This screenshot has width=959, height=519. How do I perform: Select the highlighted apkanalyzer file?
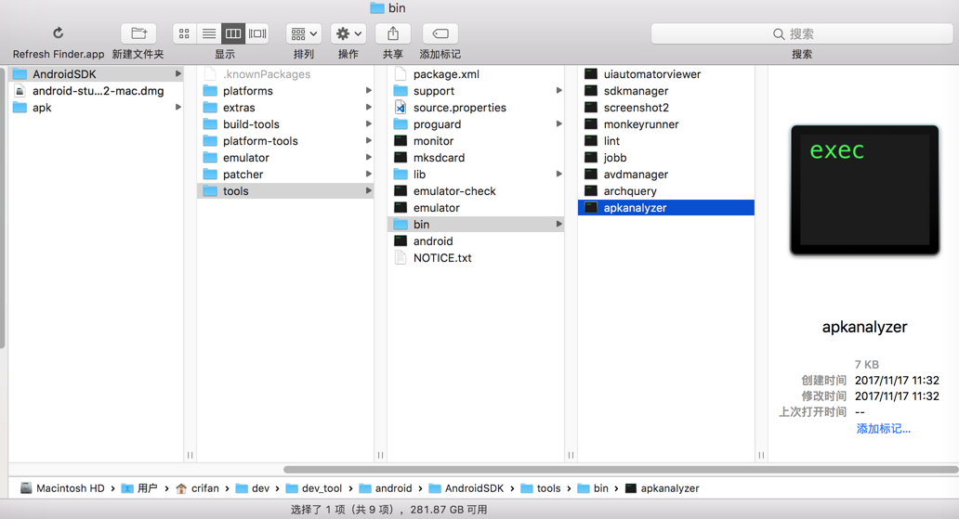click(666, 208)
